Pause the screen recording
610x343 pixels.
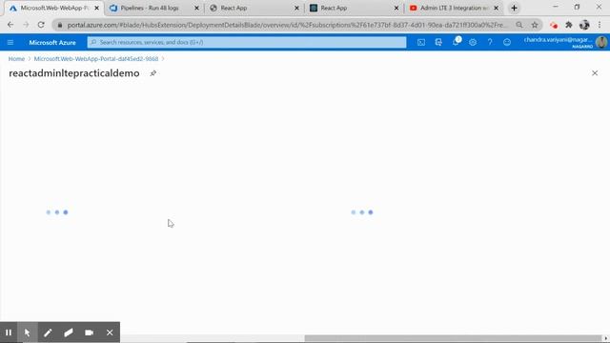(9, 333)
